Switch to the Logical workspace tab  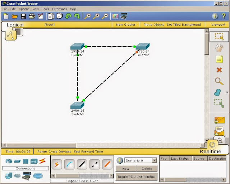pyautogui.click(x=15, y=25)
